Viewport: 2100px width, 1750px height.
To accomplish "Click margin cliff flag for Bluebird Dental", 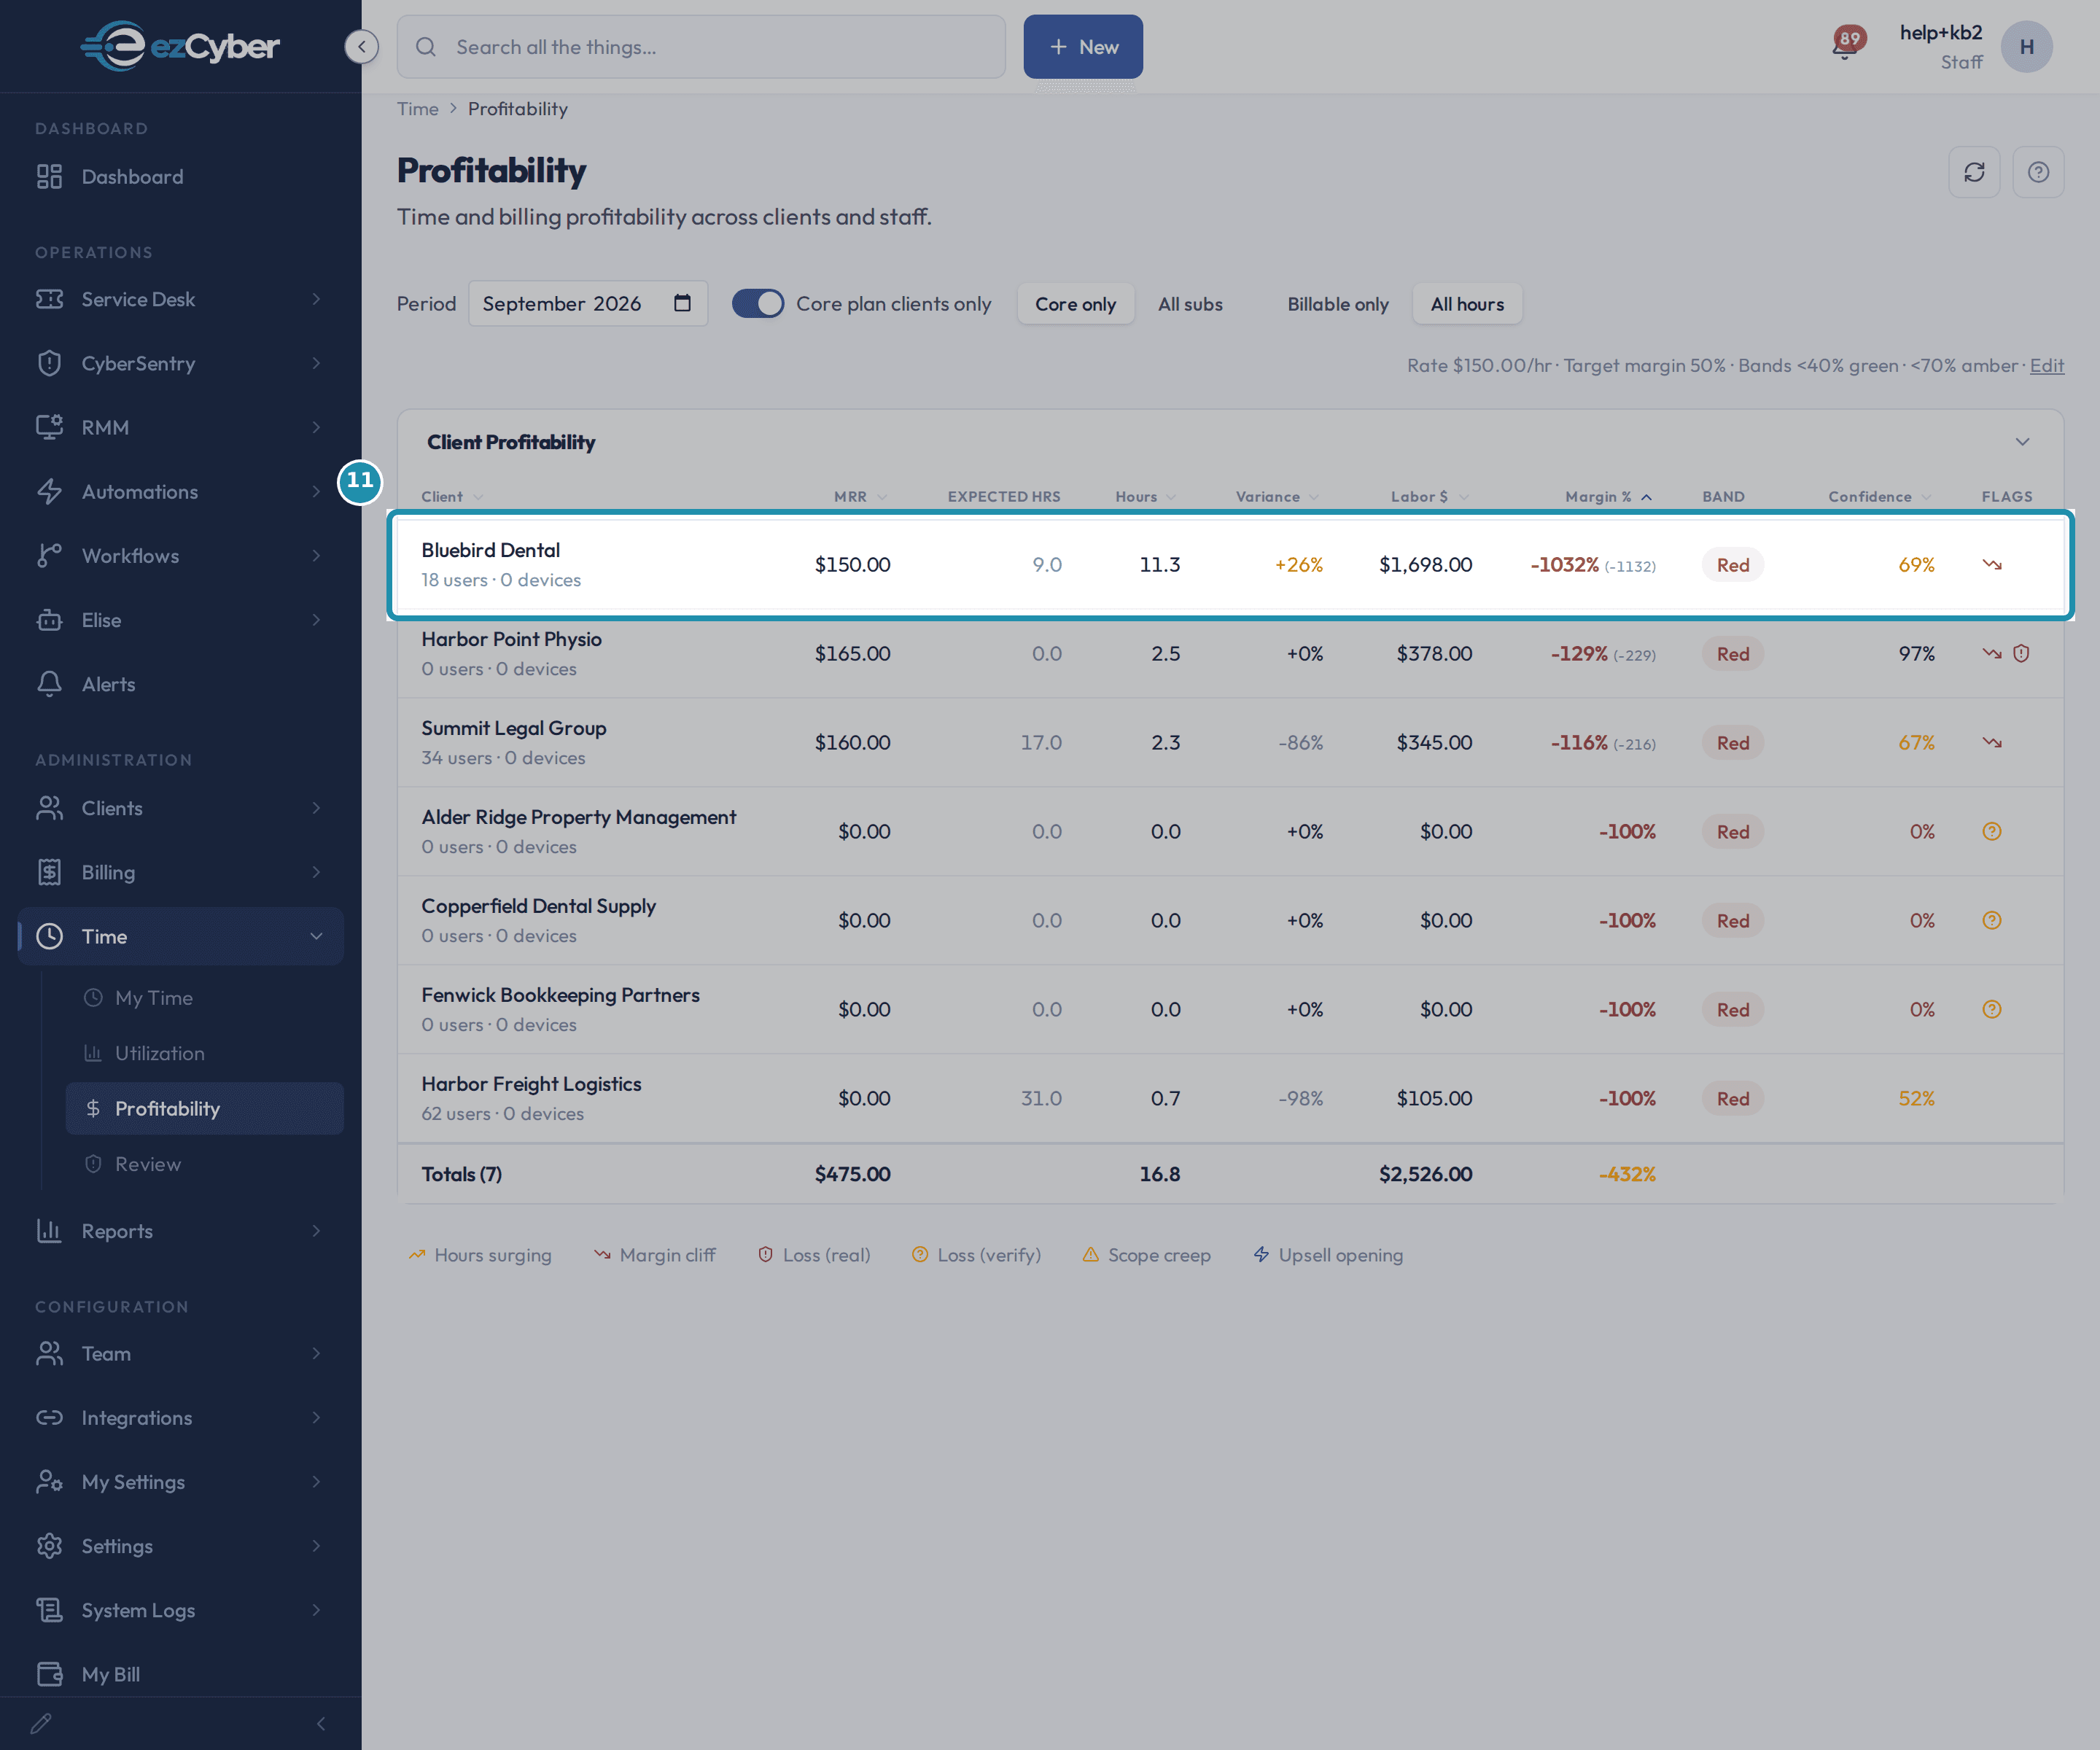I will tap(1992, 565).
